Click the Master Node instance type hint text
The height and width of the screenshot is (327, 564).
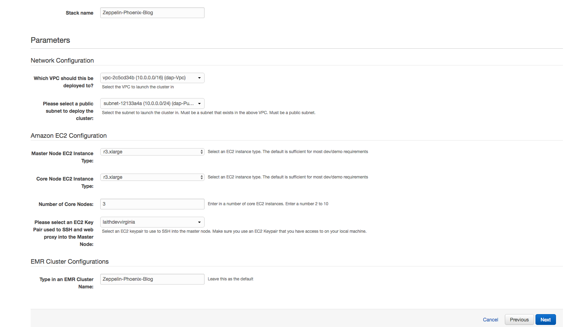point(288,152)
